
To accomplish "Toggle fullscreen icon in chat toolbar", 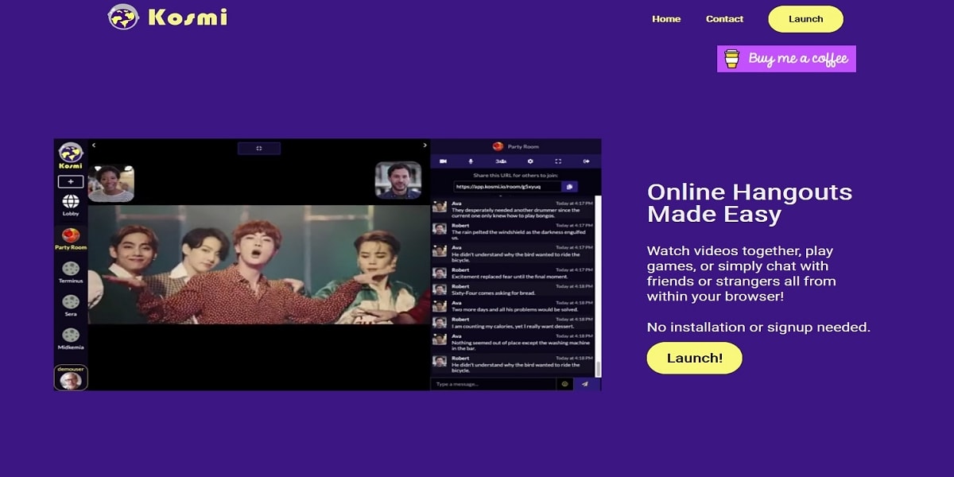I will tap(558, 161).
